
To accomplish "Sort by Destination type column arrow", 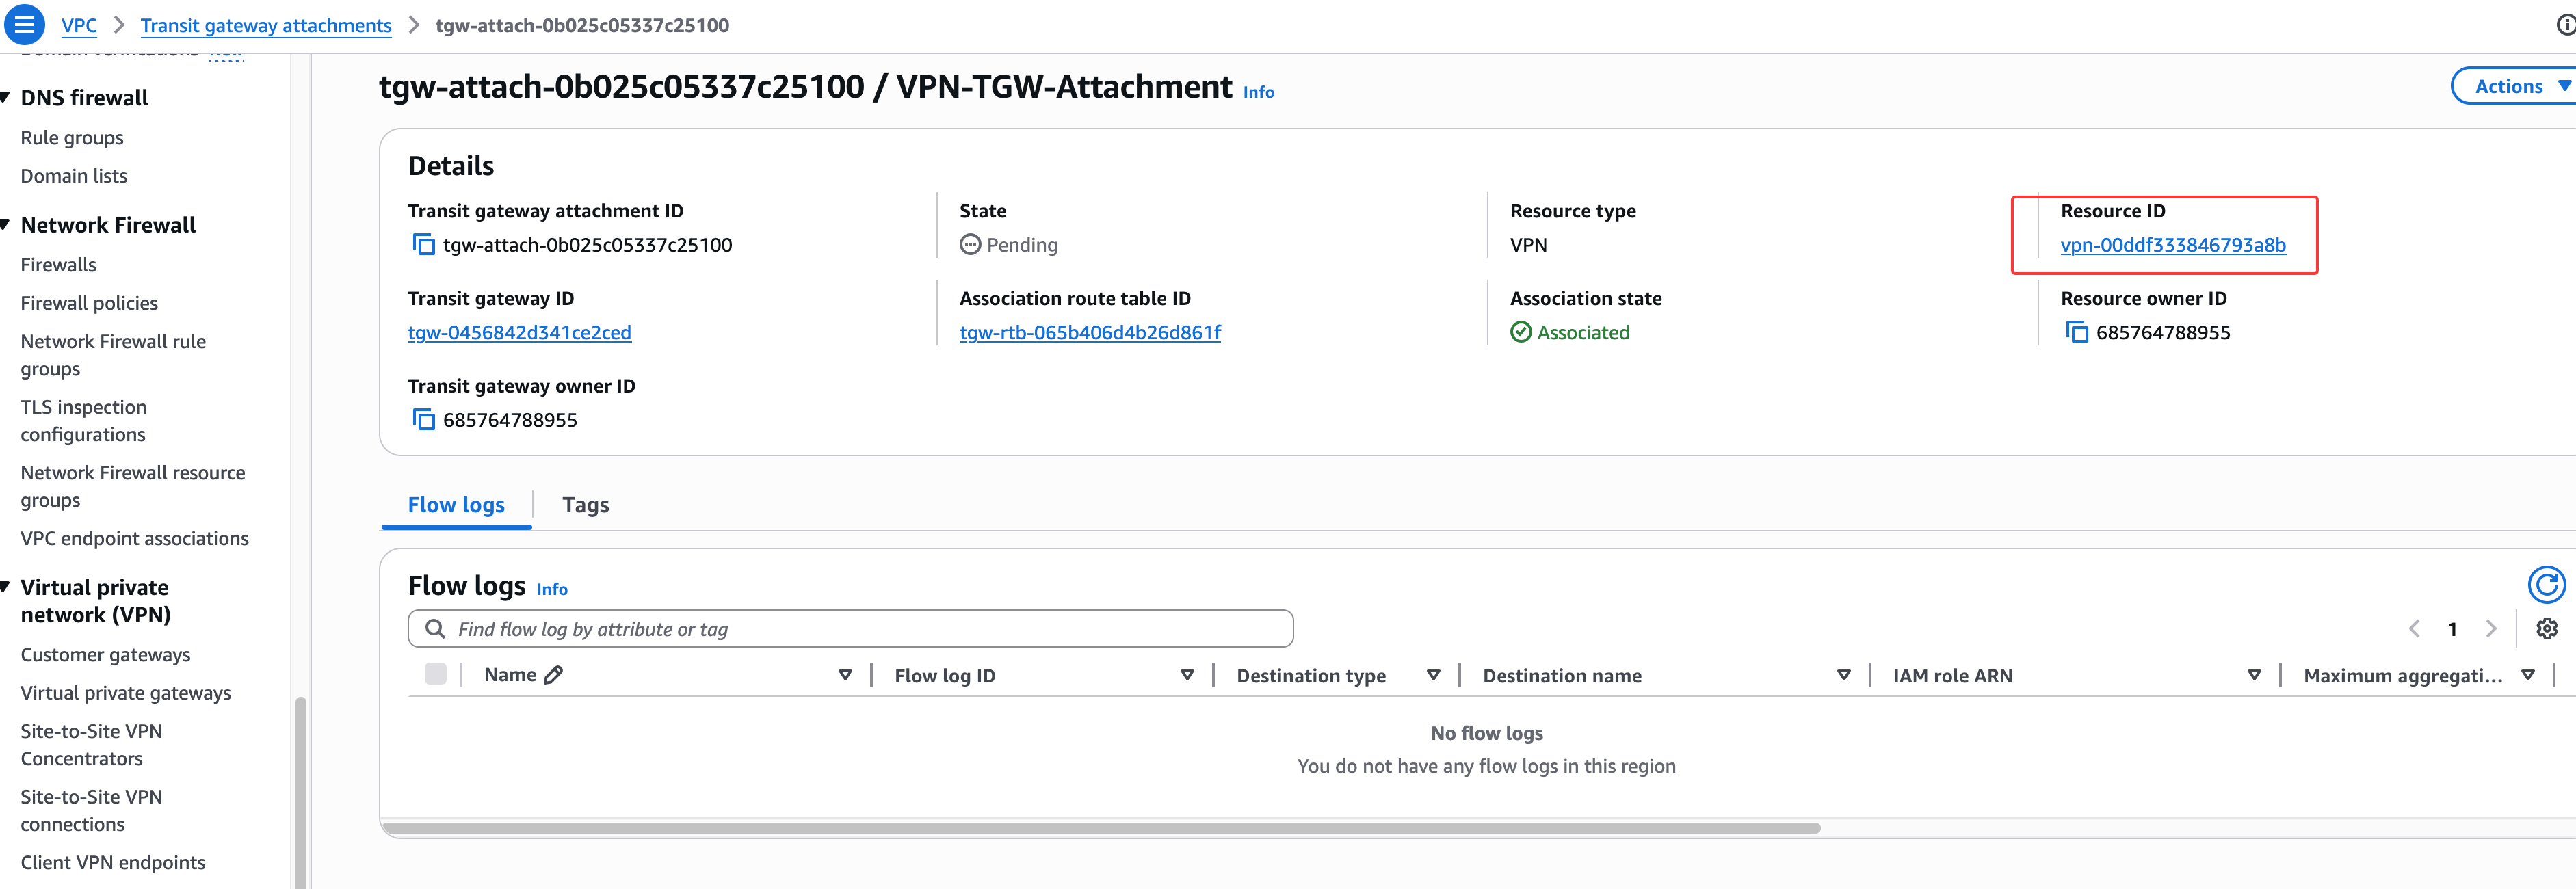I will pos(1432,676).
